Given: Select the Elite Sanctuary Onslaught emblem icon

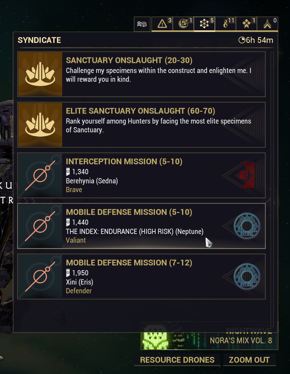Looking at the screenshot, I should click(40, 125).
